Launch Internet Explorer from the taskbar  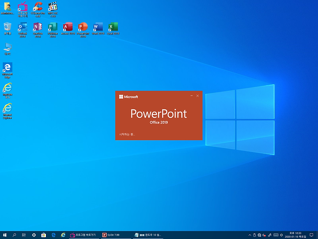click(x=63, y=235)
